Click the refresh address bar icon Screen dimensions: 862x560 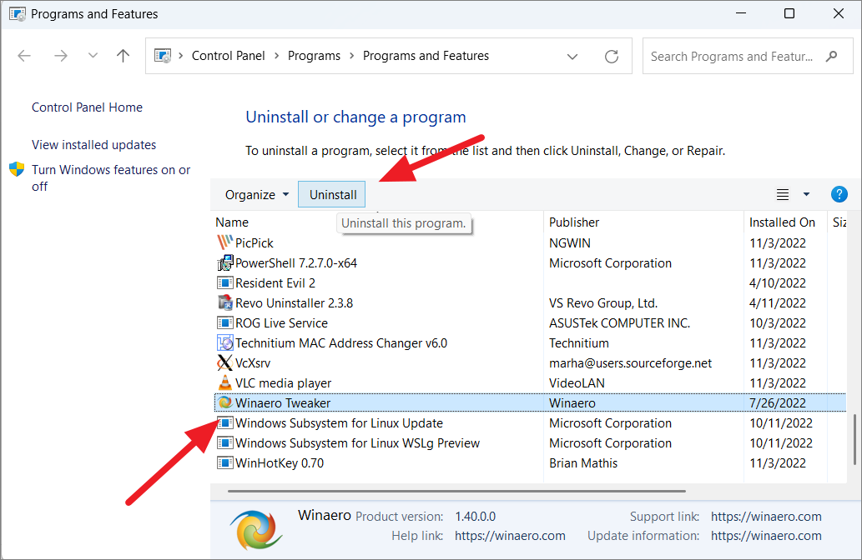[612, 56]
